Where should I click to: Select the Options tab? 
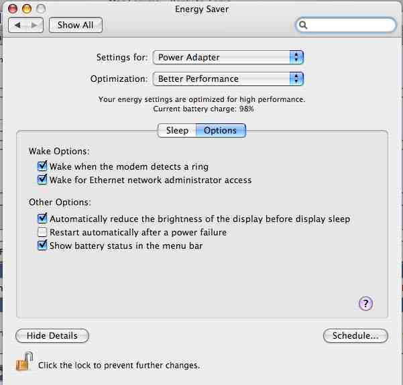pos(221,131)
